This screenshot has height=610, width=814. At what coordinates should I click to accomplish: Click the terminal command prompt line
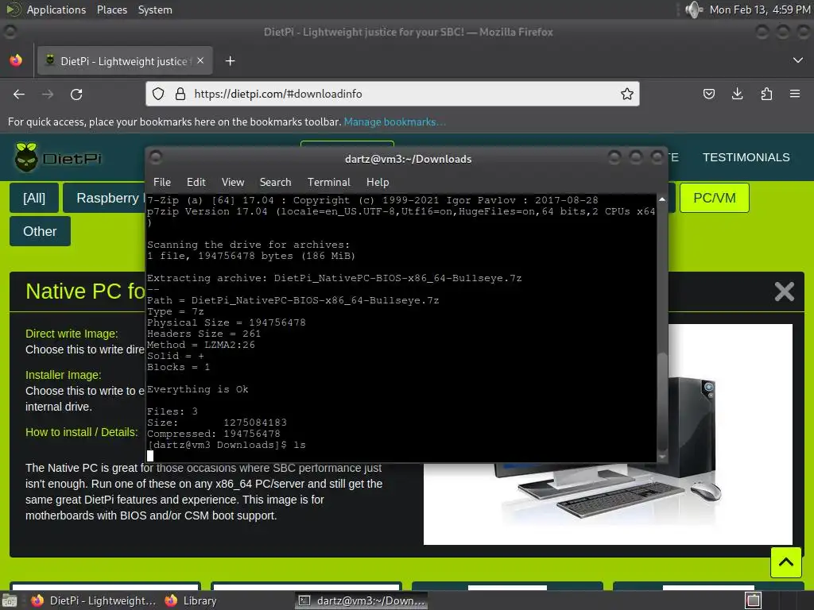coord(227,445)
